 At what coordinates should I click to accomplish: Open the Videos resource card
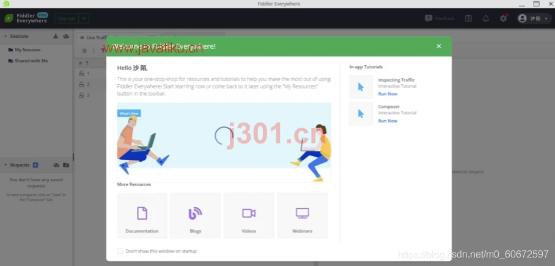(x=249, y=215)
